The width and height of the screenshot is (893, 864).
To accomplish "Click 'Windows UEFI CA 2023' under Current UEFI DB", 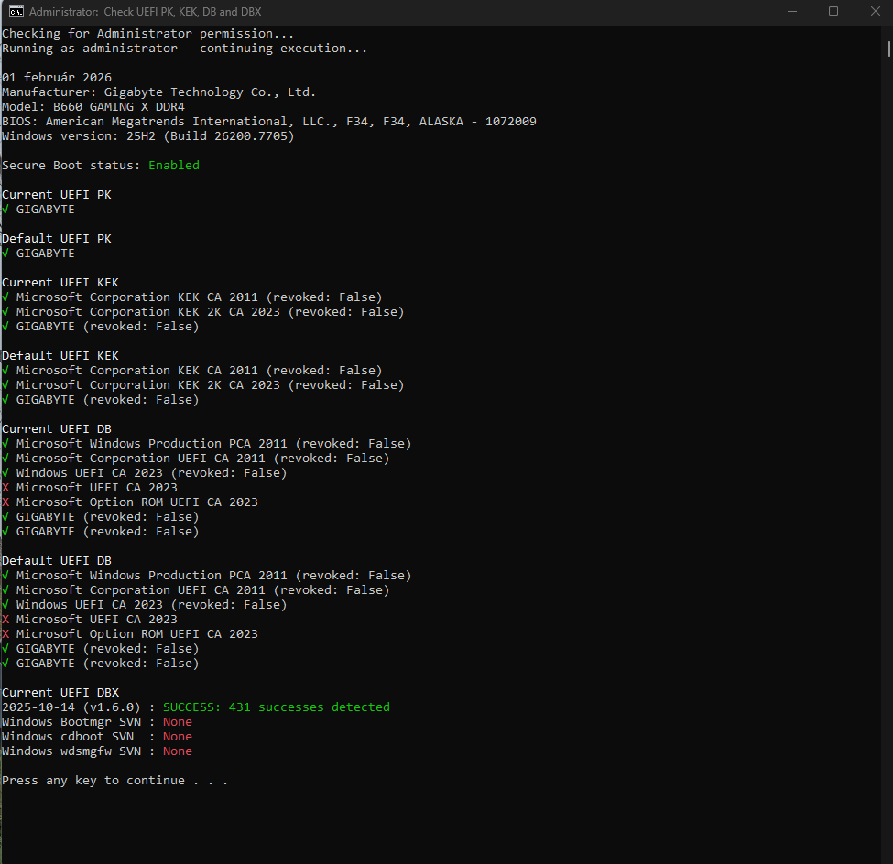I will (x=90, y=473).
